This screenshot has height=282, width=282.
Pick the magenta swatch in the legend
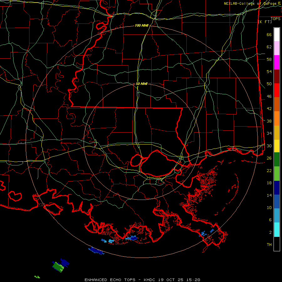pos(277,62)
